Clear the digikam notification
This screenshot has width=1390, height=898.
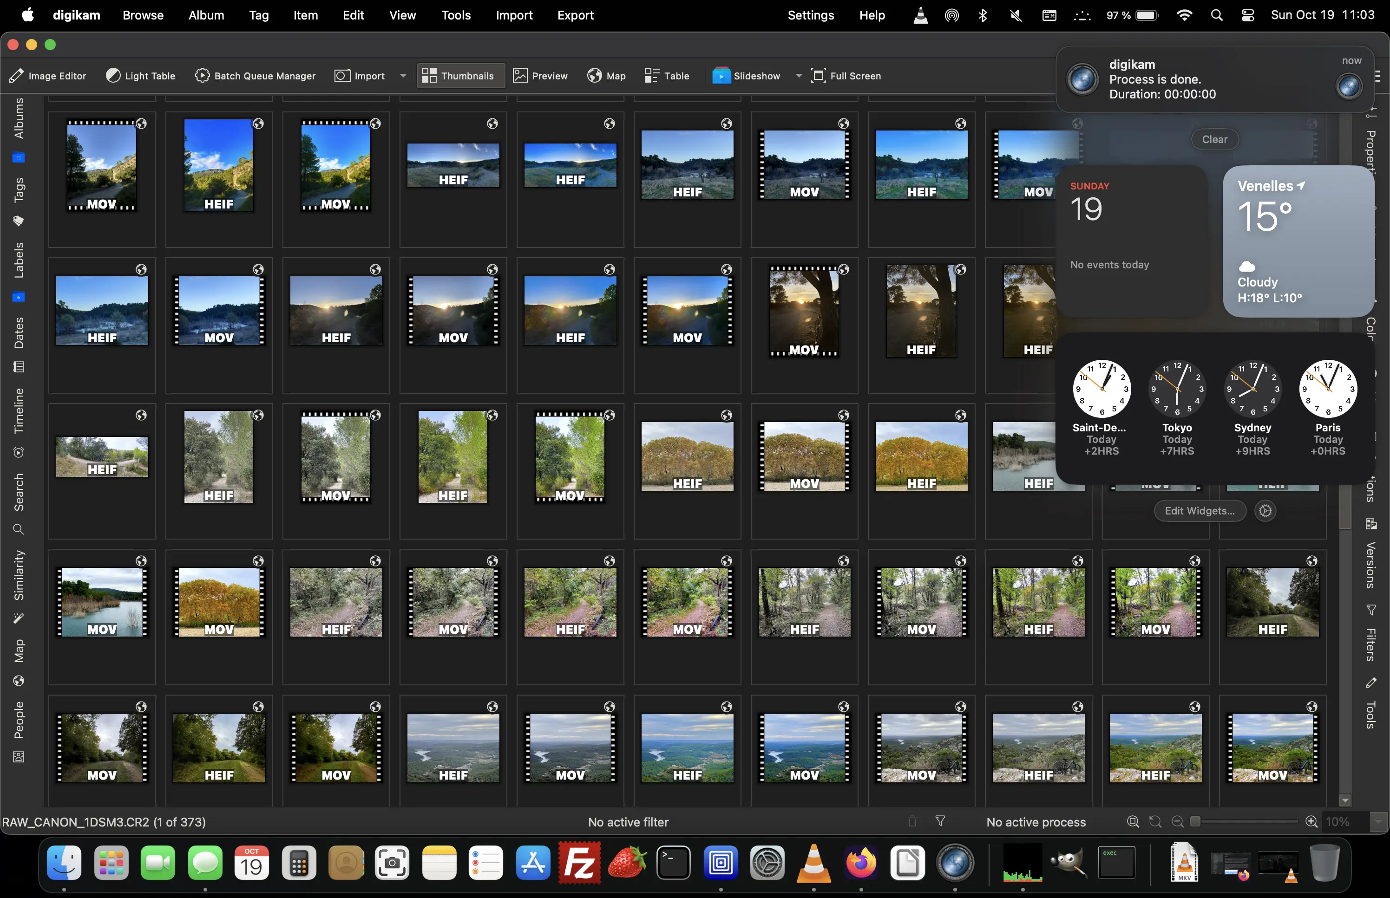tap(1214, 139)
